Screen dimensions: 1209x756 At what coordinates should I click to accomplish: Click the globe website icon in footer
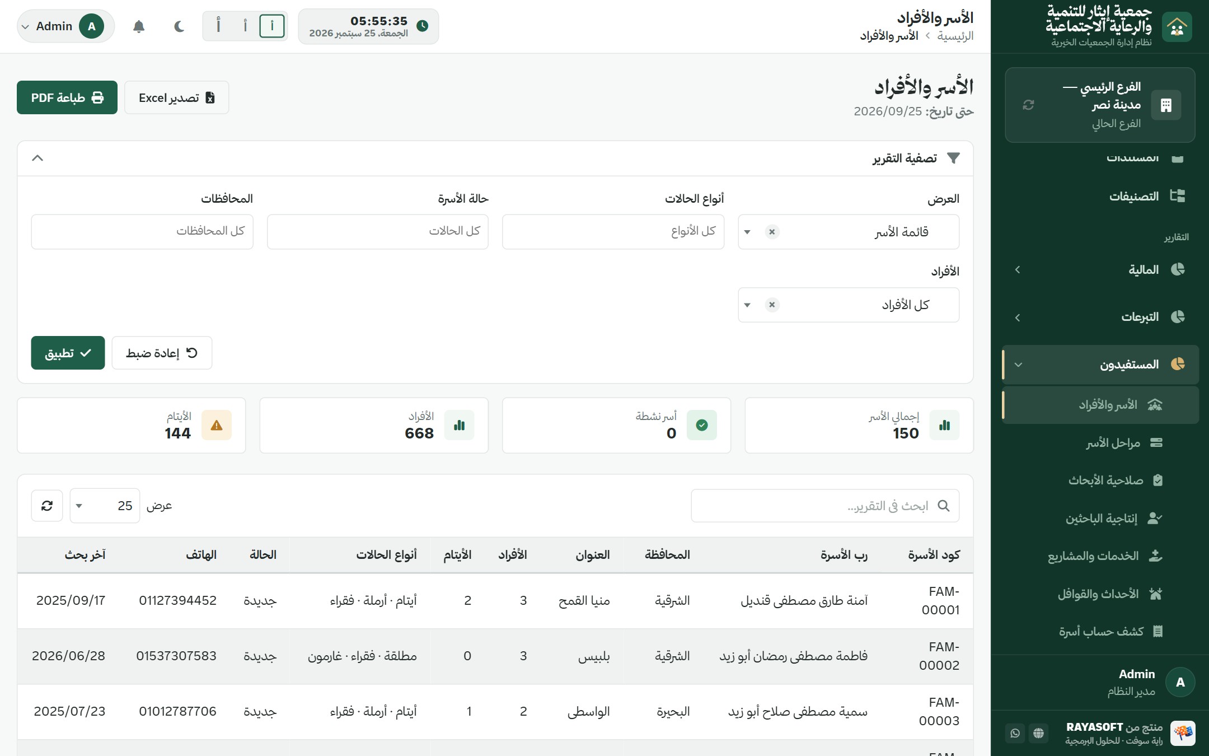1038,733
